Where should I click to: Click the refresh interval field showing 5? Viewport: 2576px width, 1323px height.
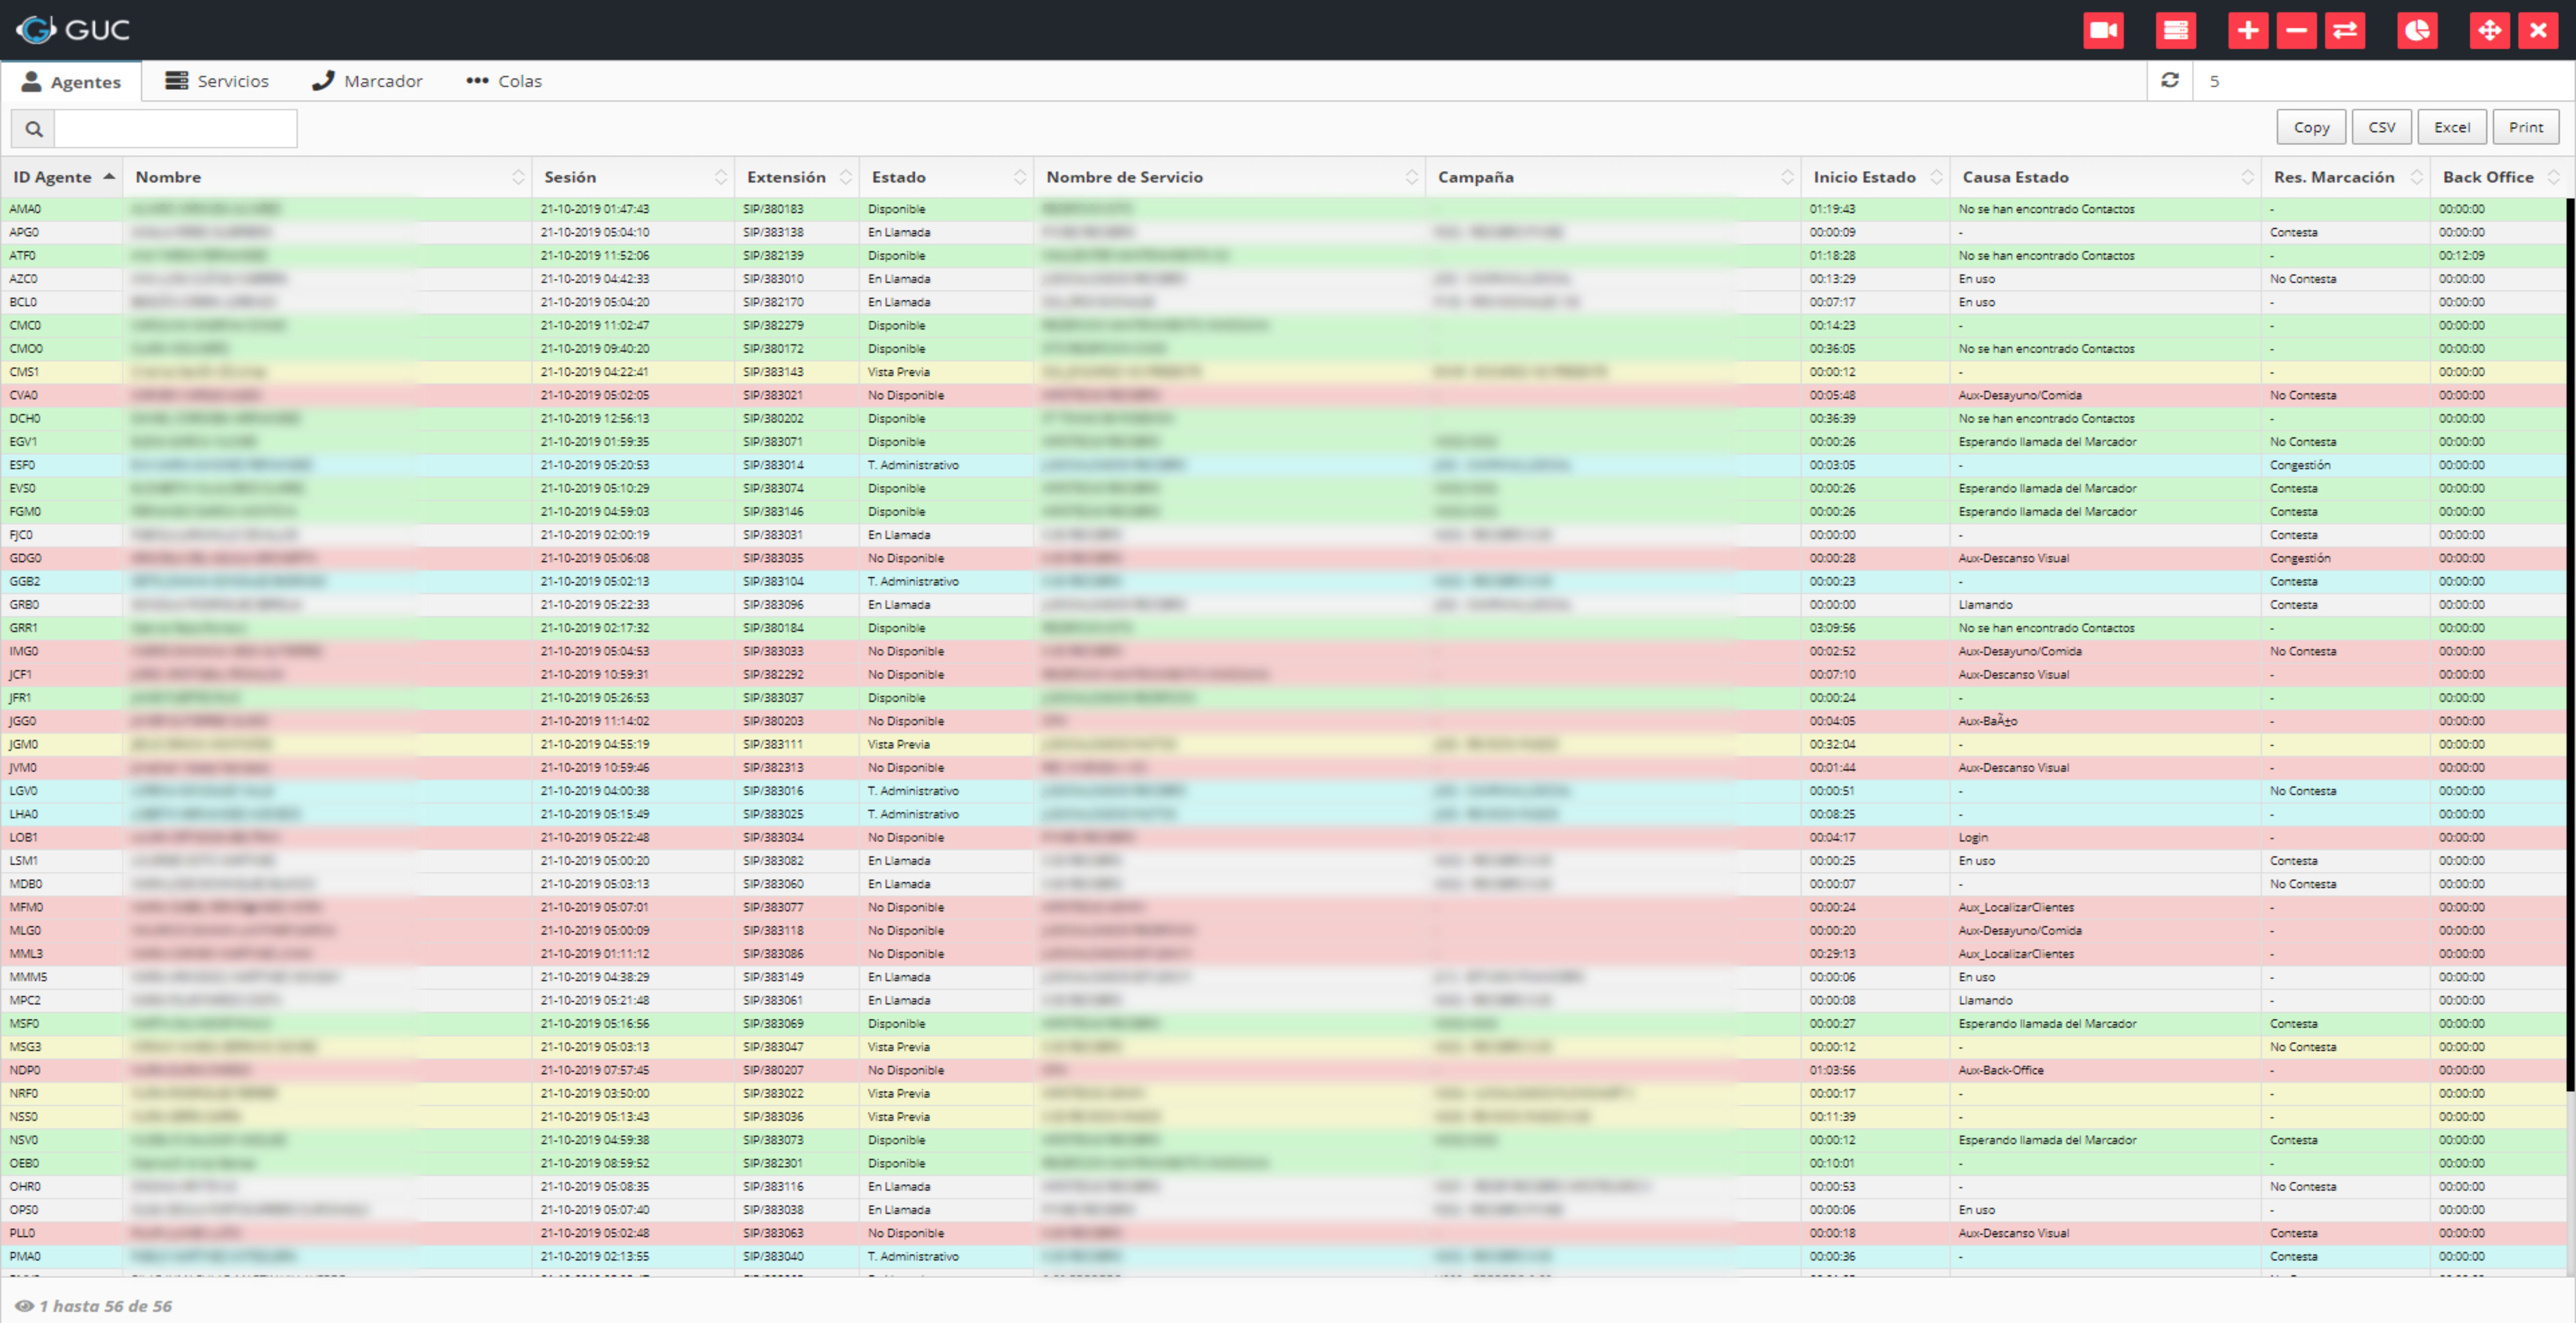point(2383,81)
